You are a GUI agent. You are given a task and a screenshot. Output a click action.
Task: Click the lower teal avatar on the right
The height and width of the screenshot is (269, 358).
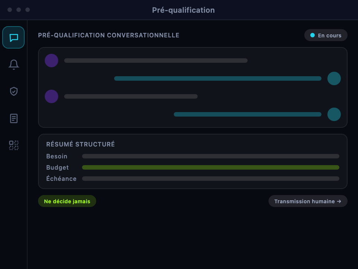click(334, 114)
